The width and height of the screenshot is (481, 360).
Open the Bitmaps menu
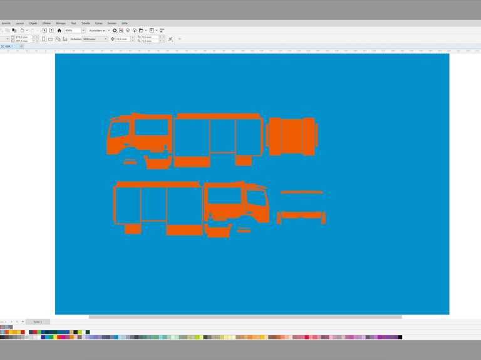click(61, 23)
